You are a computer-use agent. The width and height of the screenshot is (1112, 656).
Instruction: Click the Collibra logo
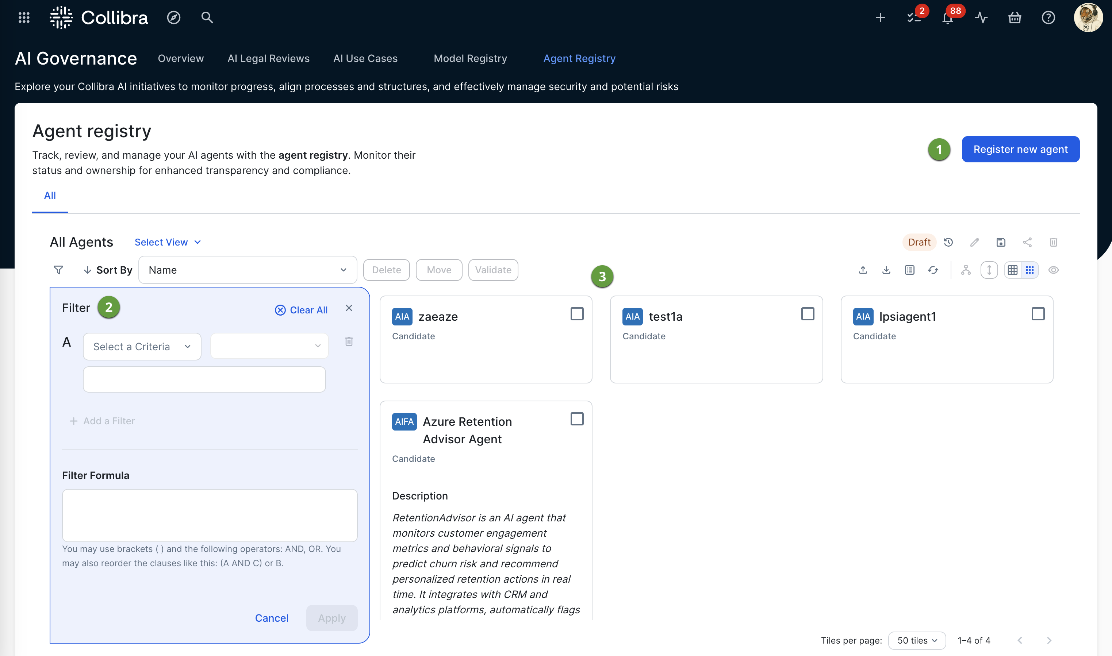99,18
